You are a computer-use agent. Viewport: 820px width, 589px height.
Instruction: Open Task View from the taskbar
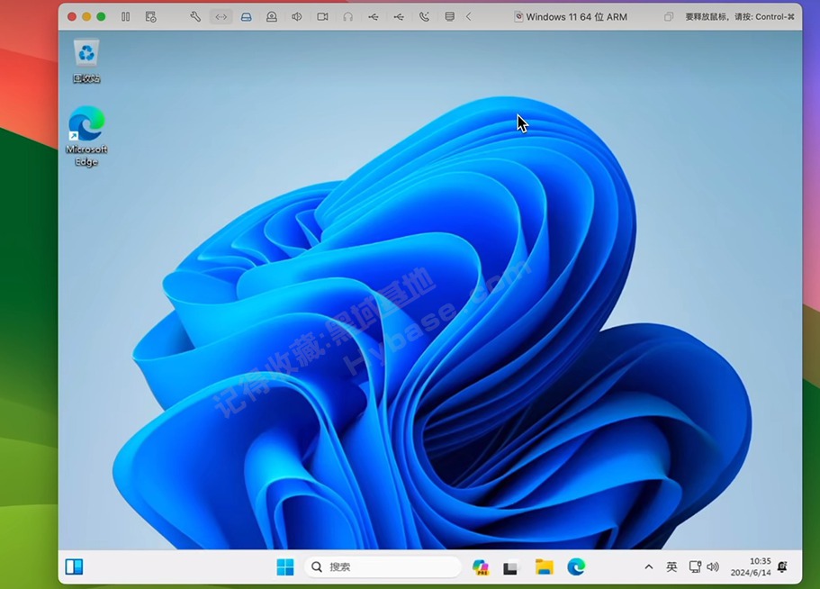click(x=509, y=567)
